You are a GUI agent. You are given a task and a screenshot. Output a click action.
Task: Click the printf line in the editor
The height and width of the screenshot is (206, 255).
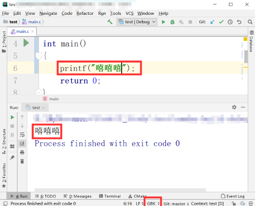[x=96, y=69]
